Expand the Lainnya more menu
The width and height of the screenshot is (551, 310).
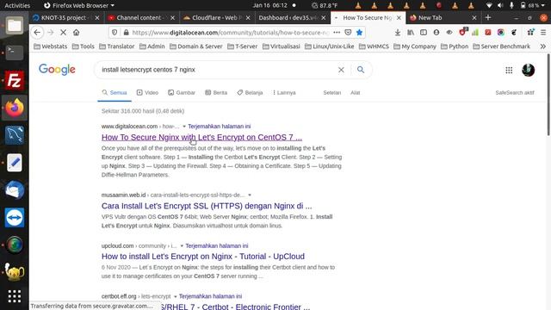pyautogui.click(x=284, y=93)
